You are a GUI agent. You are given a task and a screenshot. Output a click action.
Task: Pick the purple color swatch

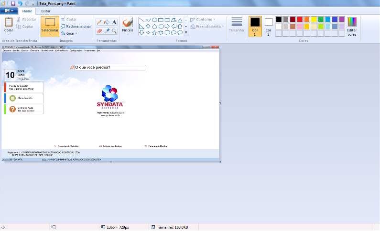tap(342, 20)
